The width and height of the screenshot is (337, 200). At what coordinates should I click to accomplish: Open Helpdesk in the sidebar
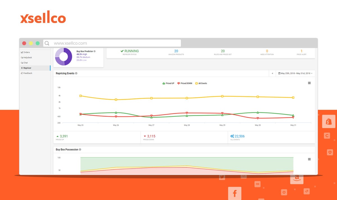point(27,58)
